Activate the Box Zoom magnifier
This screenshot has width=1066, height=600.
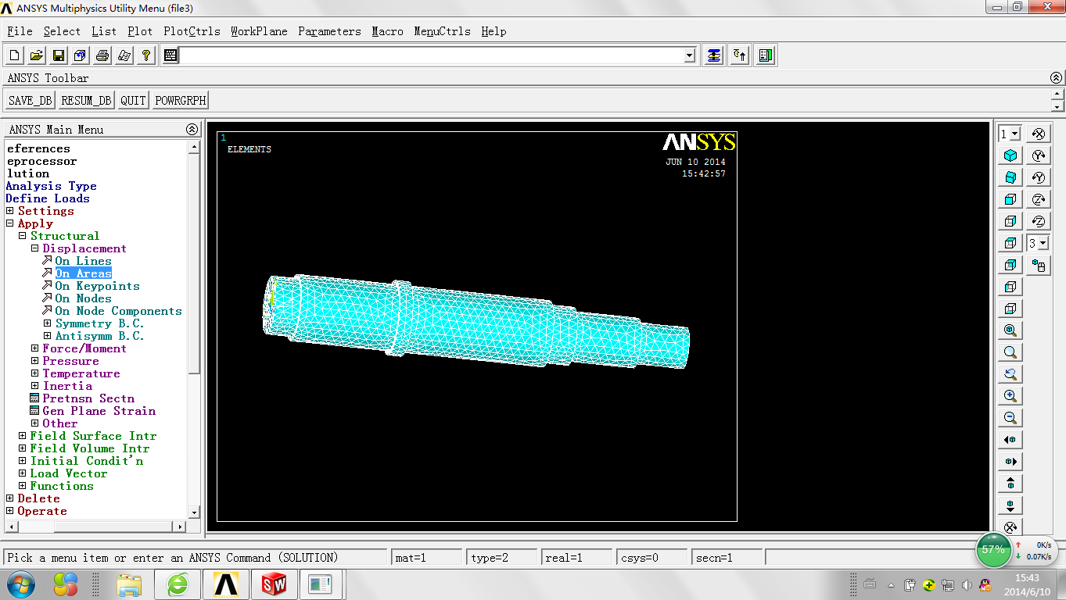(x=1010, y=352)
